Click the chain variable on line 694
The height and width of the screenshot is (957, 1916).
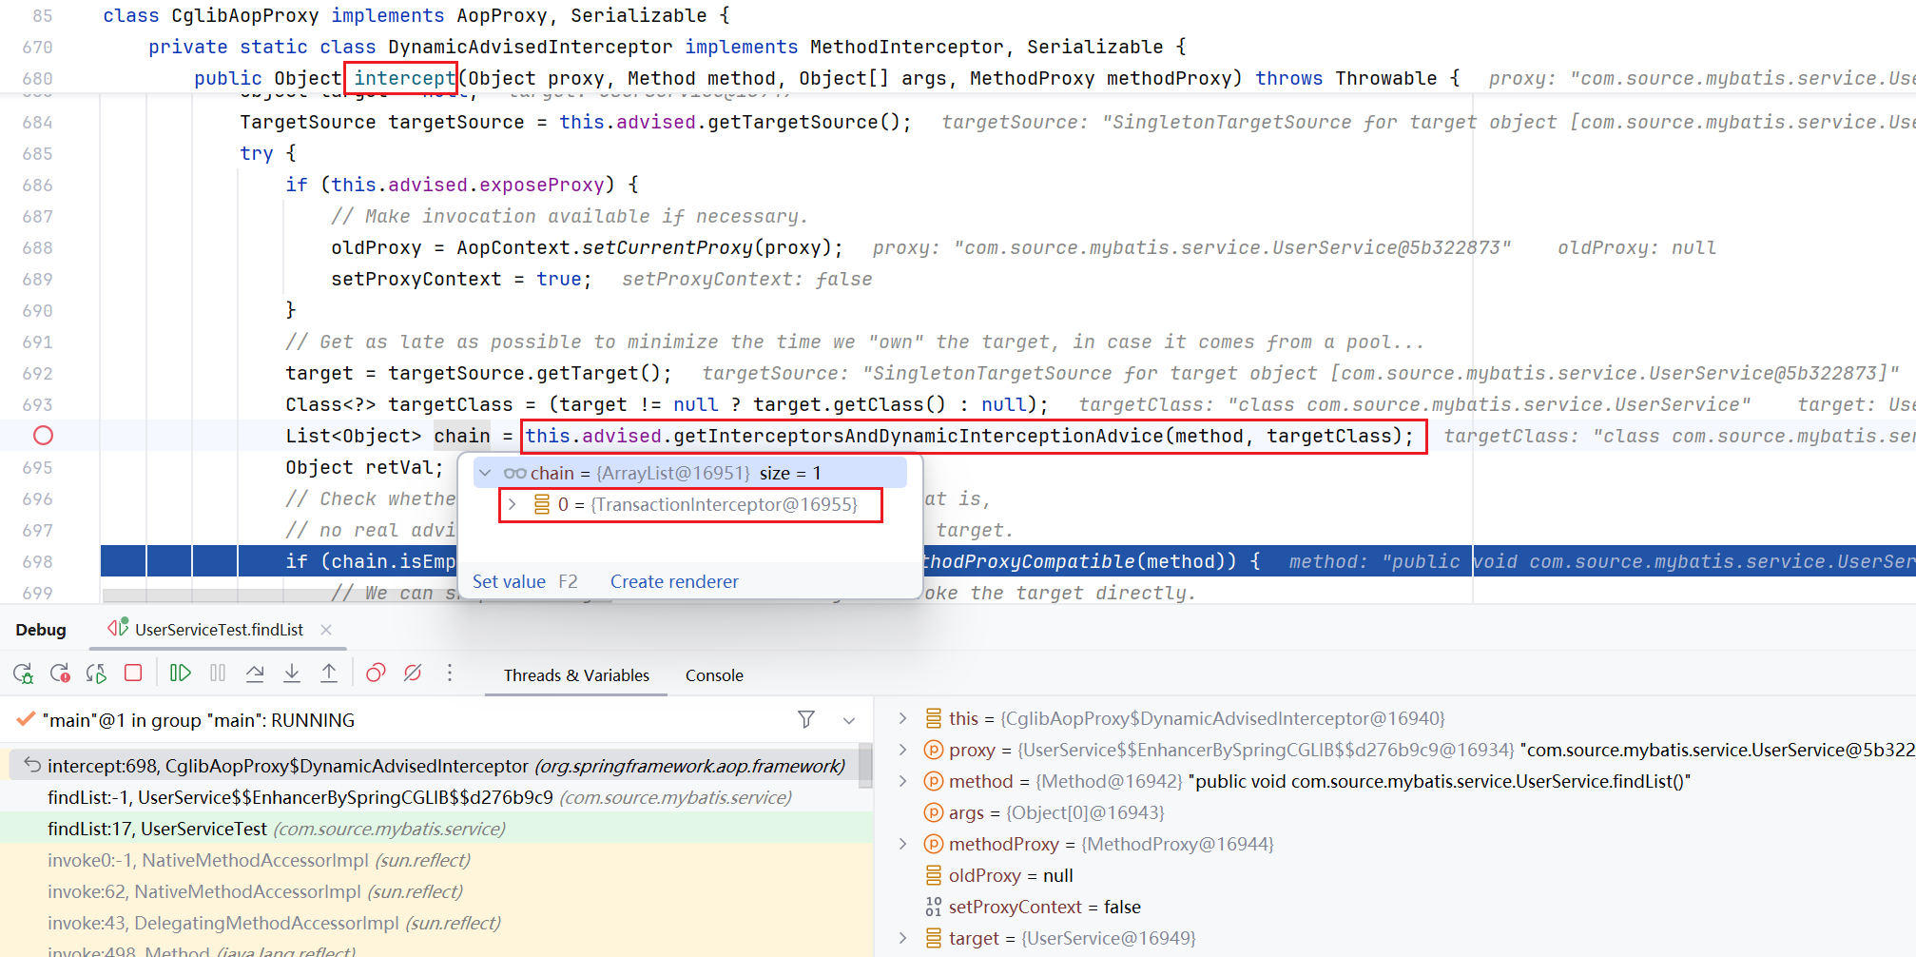[462, 436]
